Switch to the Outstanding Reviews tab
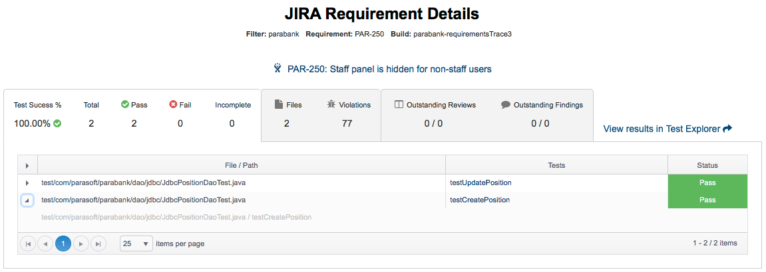Viewport: 766px width, 272px height. [x=487, y=115]
